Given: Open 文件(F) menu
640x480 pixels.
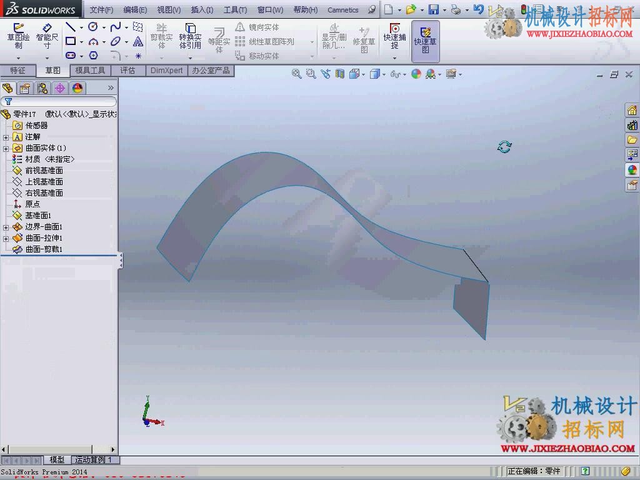Looking at the screenshot, I should pos(101,10).
